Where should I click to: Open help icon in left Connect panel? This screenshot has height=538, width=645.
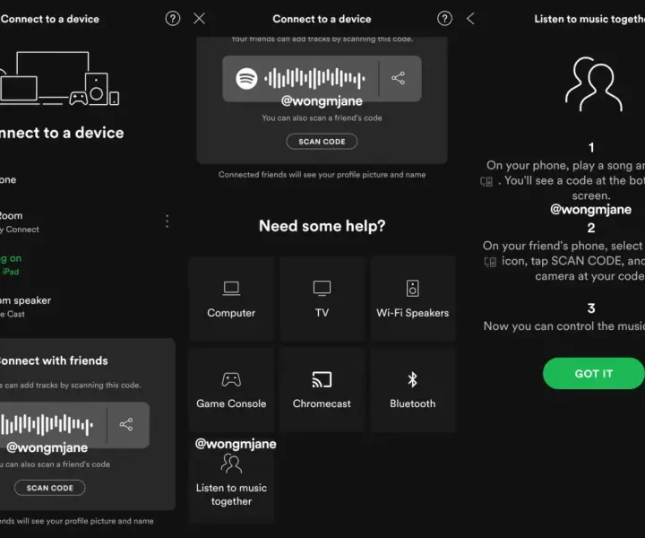point(172,19)
